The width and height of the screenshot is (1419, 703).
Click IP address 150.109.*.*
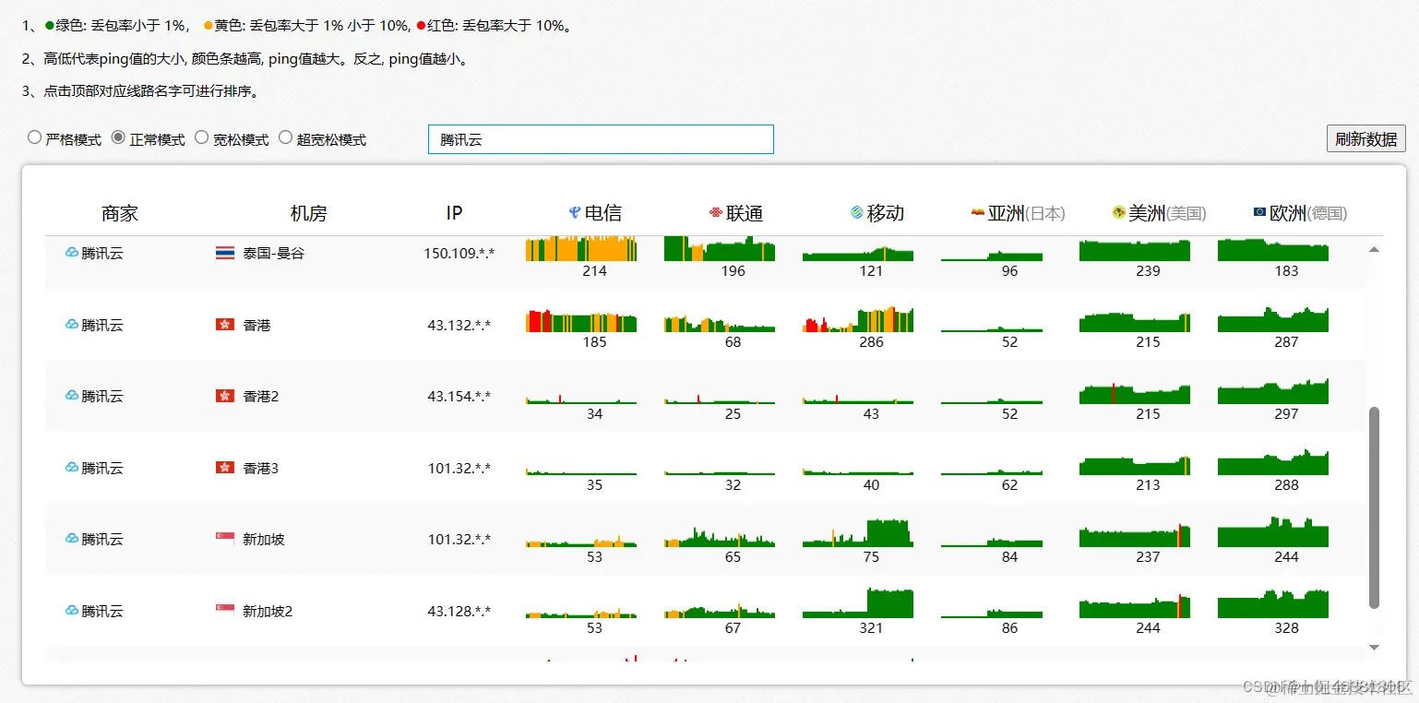[x=459, y=253]
